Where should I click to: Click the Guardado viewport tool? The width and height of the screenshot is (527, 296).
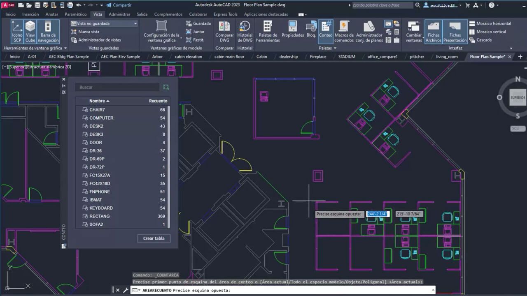[x=198, y=23]
